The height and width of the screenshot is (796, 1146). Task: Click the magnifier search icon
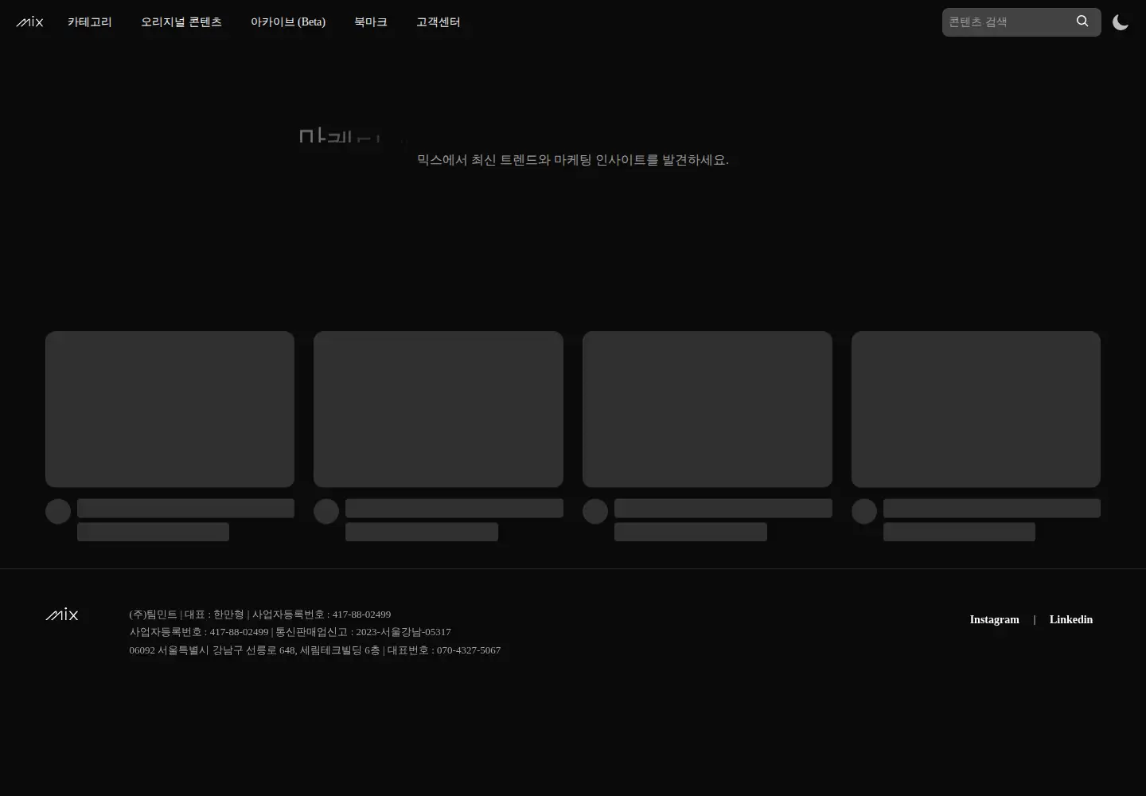pyautogui.click(x=1082, y=21)
